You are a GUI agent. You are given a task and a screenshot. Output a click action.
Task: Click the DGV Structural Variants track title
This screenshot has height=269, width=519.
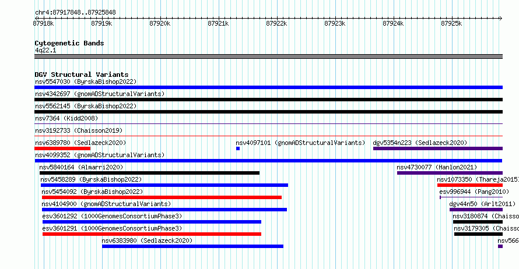pyautogui.click(x=82, y=75)
